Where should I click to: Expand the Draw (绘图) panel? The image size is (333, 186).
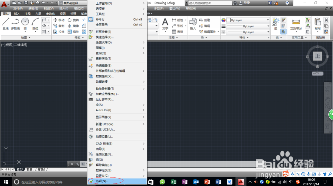point(26,38)
